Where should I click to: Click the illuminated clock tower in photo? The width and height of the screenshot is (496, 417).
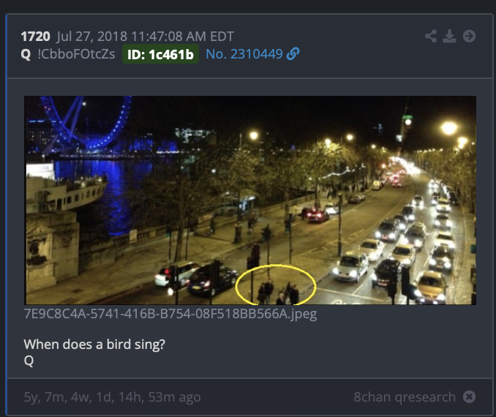pos(407,125)
